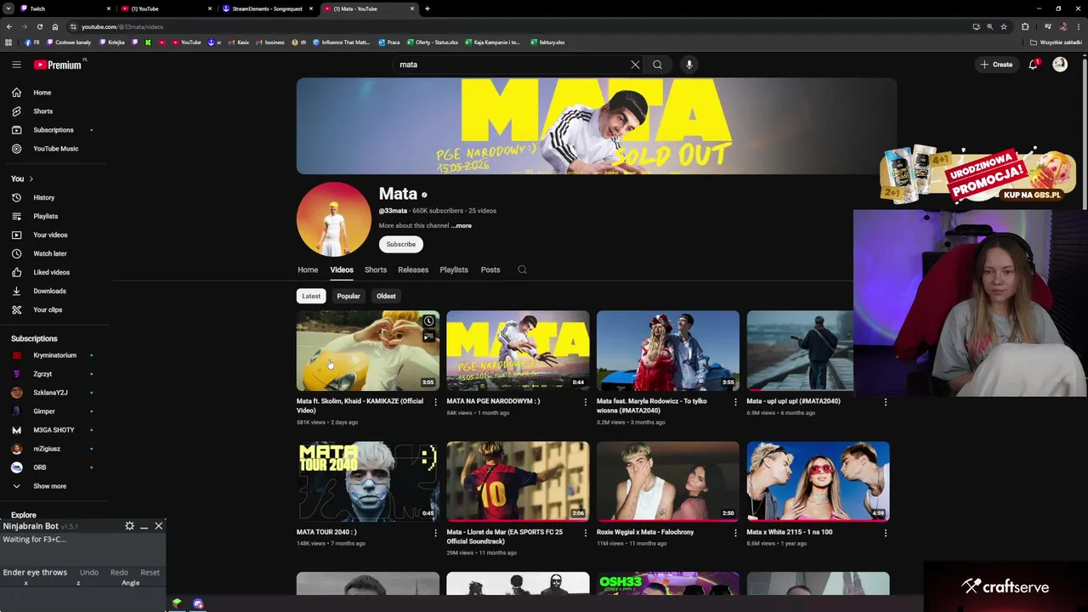Select Popular sort chip
This screenshot has width=1088, height=612.
(348, 296)
